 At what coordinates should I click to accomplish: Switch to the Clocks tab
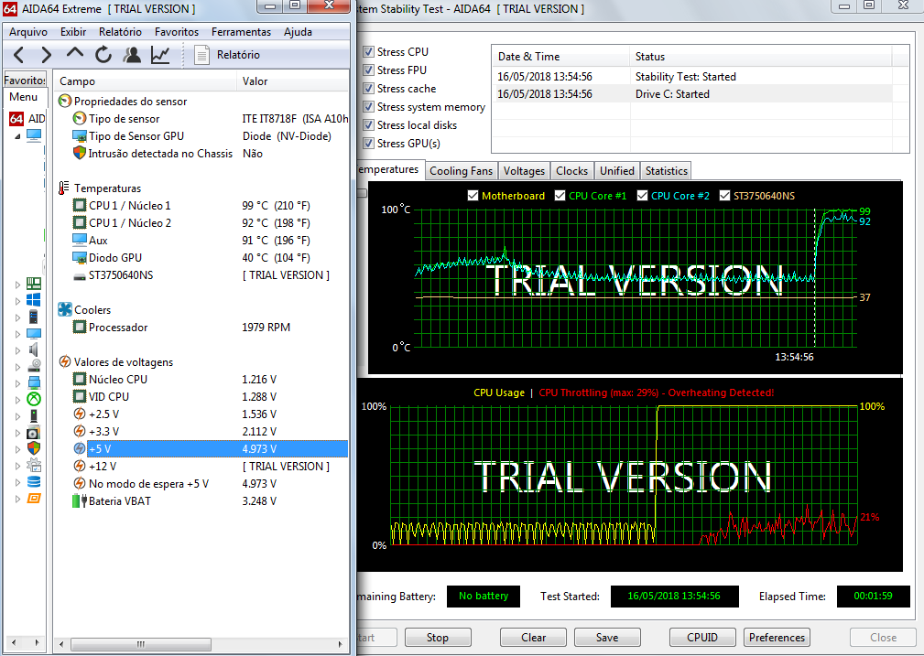click(x=571, y=171)
